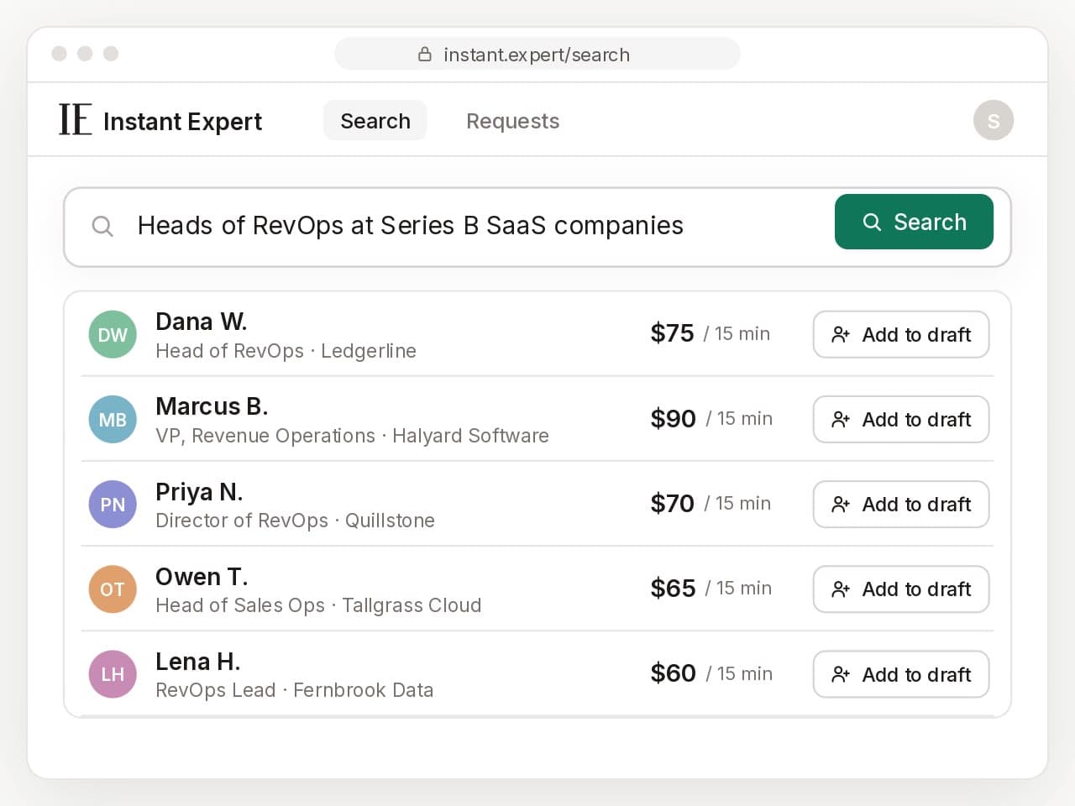Open the S user avatar menu
The width and height of the screenshot is (1075, 806).
click(994, 120)
